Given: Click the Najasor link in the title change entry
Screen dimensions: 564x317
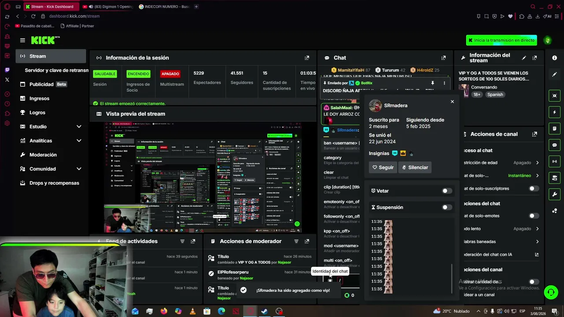Looking at the screenshot, I should tap(284, 262).
